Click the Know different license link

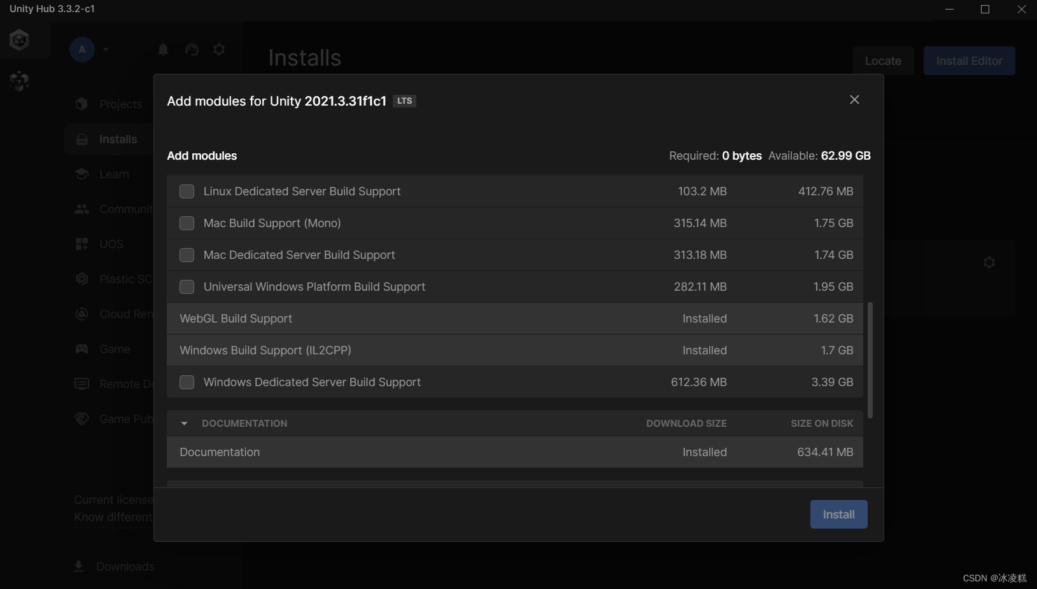click(113, 517)
